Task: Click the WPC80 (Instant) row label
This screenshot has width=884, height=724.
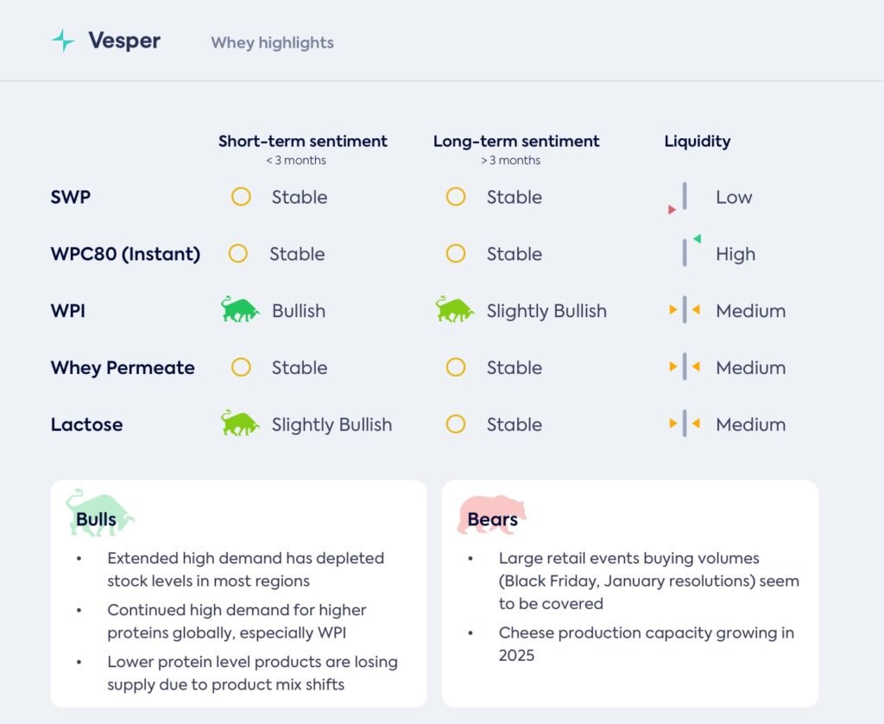Action: 125,254
